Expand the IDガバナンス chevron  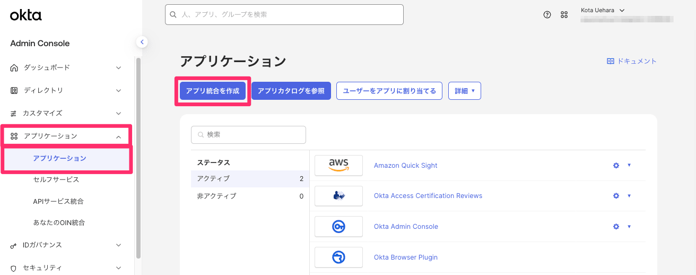click(119, 245)
